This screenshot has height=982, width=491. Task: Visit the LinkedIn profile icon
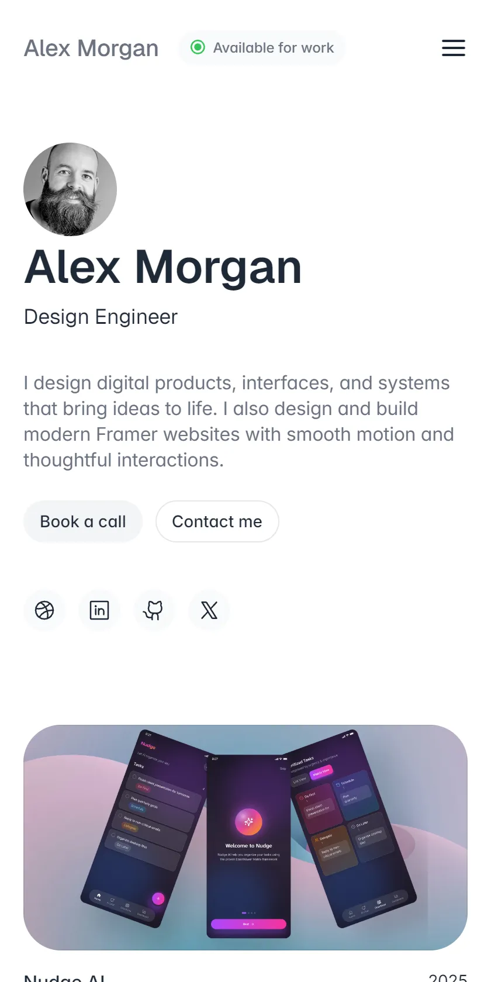99,610
